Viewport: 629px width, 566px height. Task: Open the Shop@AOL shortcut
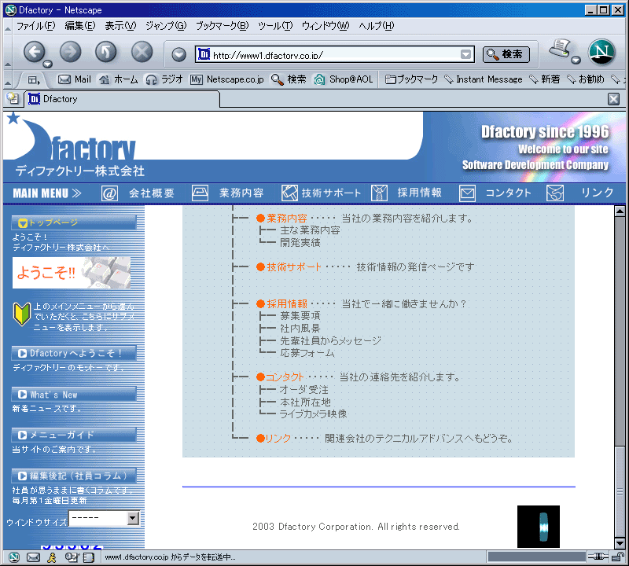click(344, 79)
